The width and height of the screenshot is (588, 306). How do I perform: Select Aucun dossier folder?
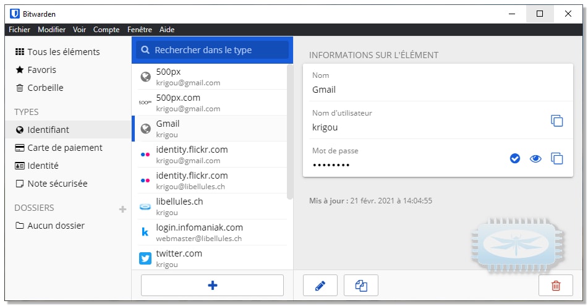pos(68,226)
